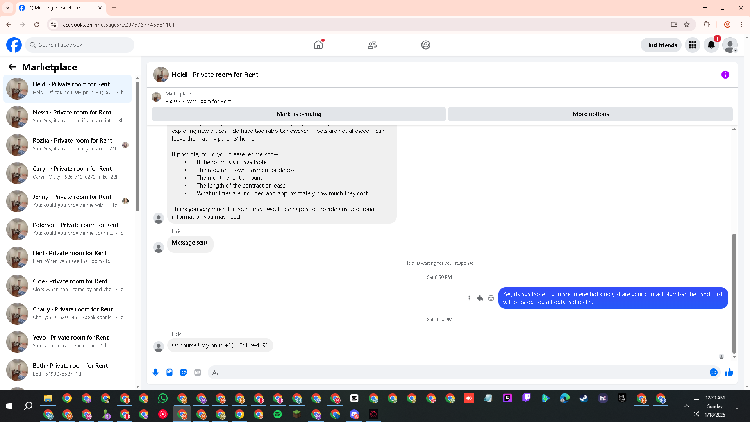Viewport: 750px width, 422px height.
Task: Click the reply arrow on sent message
Action: coord(480,298)
